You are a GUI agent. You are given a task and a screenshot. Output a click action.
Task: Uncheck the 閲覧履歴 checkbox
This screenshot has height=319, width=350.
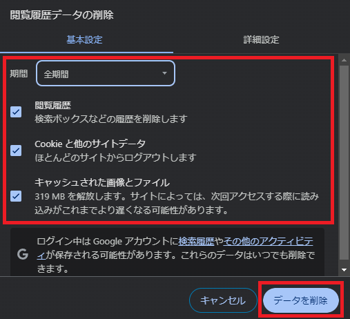[16, 112]
